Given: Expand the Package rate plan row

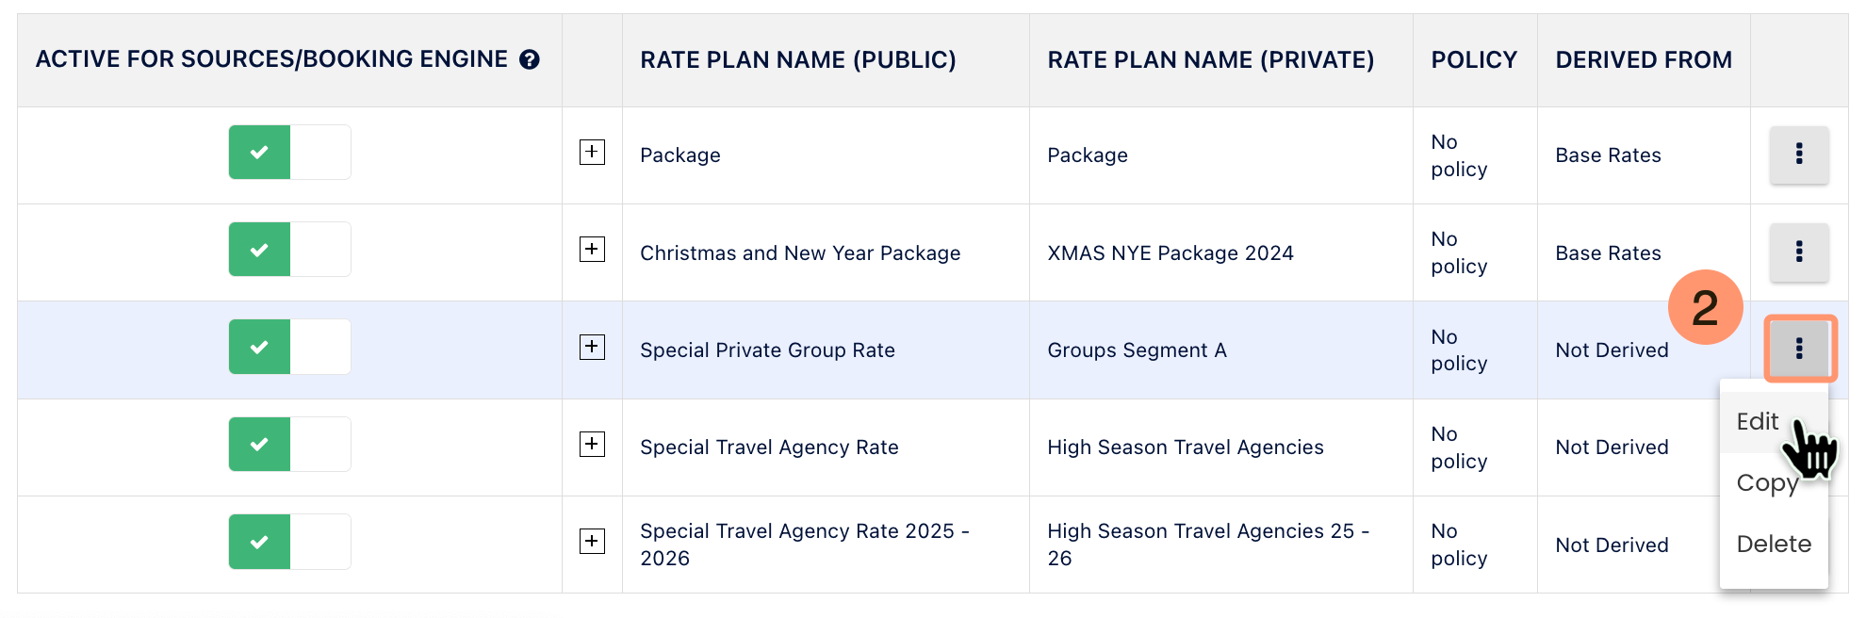Looking at the screenshot, I should click(592, 152).
